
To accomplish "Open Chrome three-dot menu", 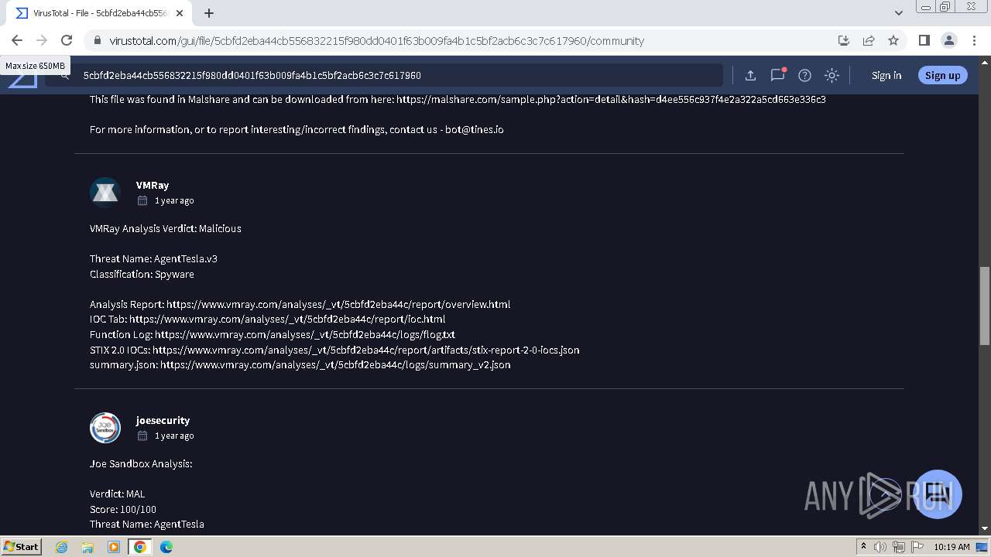I will (x=974, y=40).
